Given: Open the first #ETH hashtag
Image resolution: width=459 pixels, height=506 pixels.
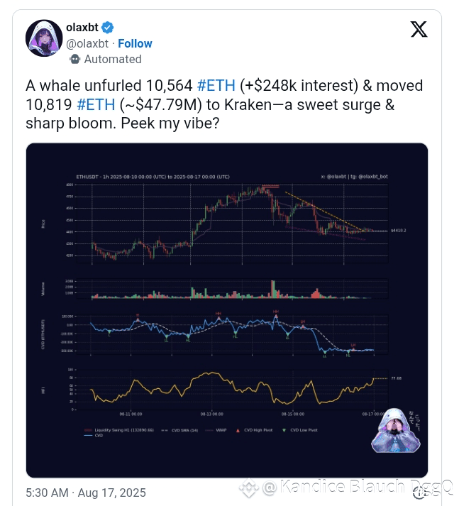Looking at the screenshot, I should pos(216,86).
